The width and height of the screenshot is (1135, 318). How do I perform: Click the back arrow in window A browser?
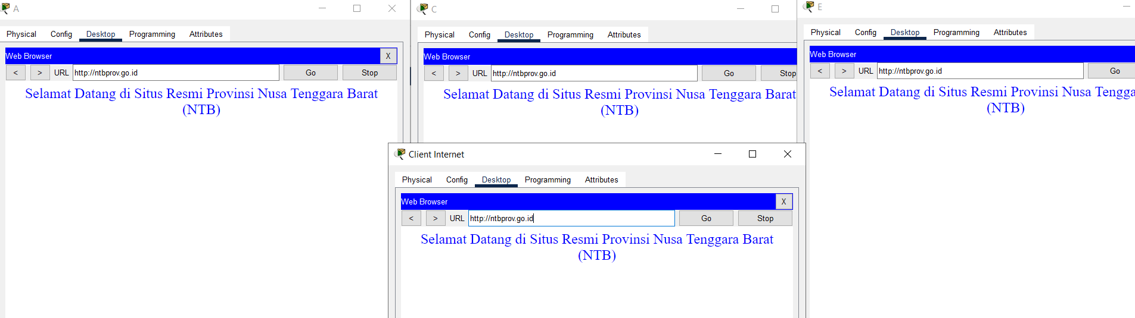(15, 73)
